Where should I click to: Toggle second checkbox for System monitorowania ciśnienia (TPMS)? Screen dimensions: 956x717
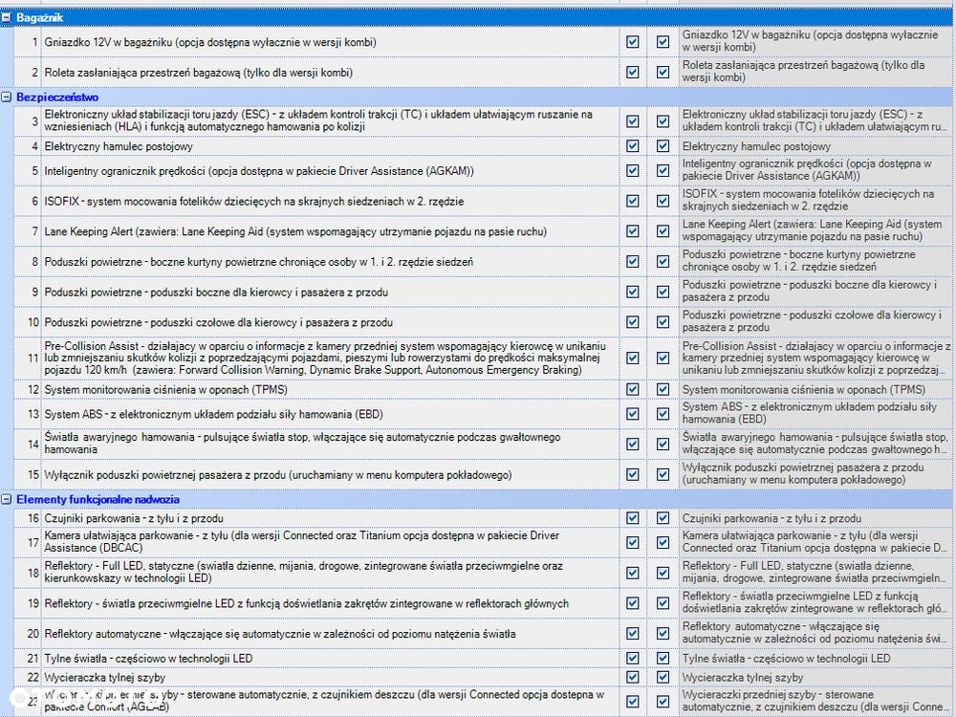(663, 389)
